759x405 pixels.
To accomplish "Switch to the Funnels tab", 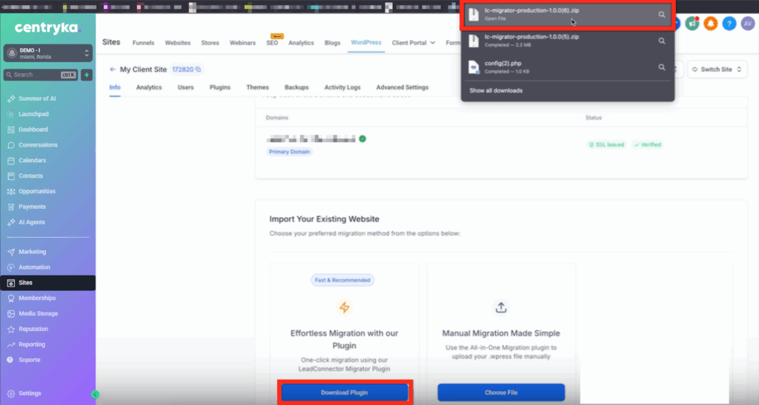I will coord(143,43).
